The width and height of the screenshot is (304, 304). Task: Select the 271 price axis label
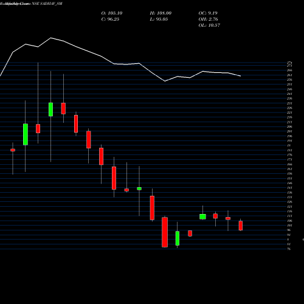pyautogui.click(x=289, y=66)
